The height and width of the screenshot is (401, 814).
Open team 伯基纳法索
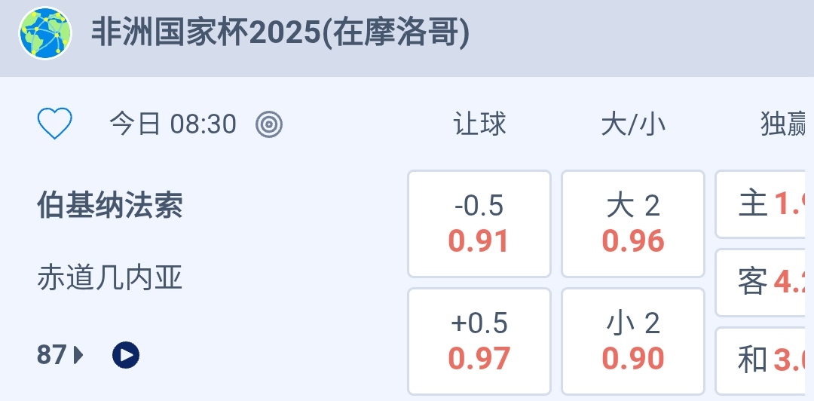point(110,205)
